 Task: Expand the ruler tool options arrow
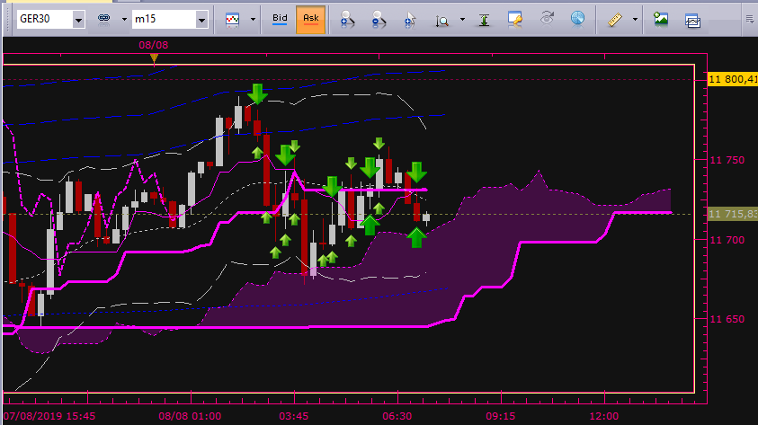[x=635, y=20]
